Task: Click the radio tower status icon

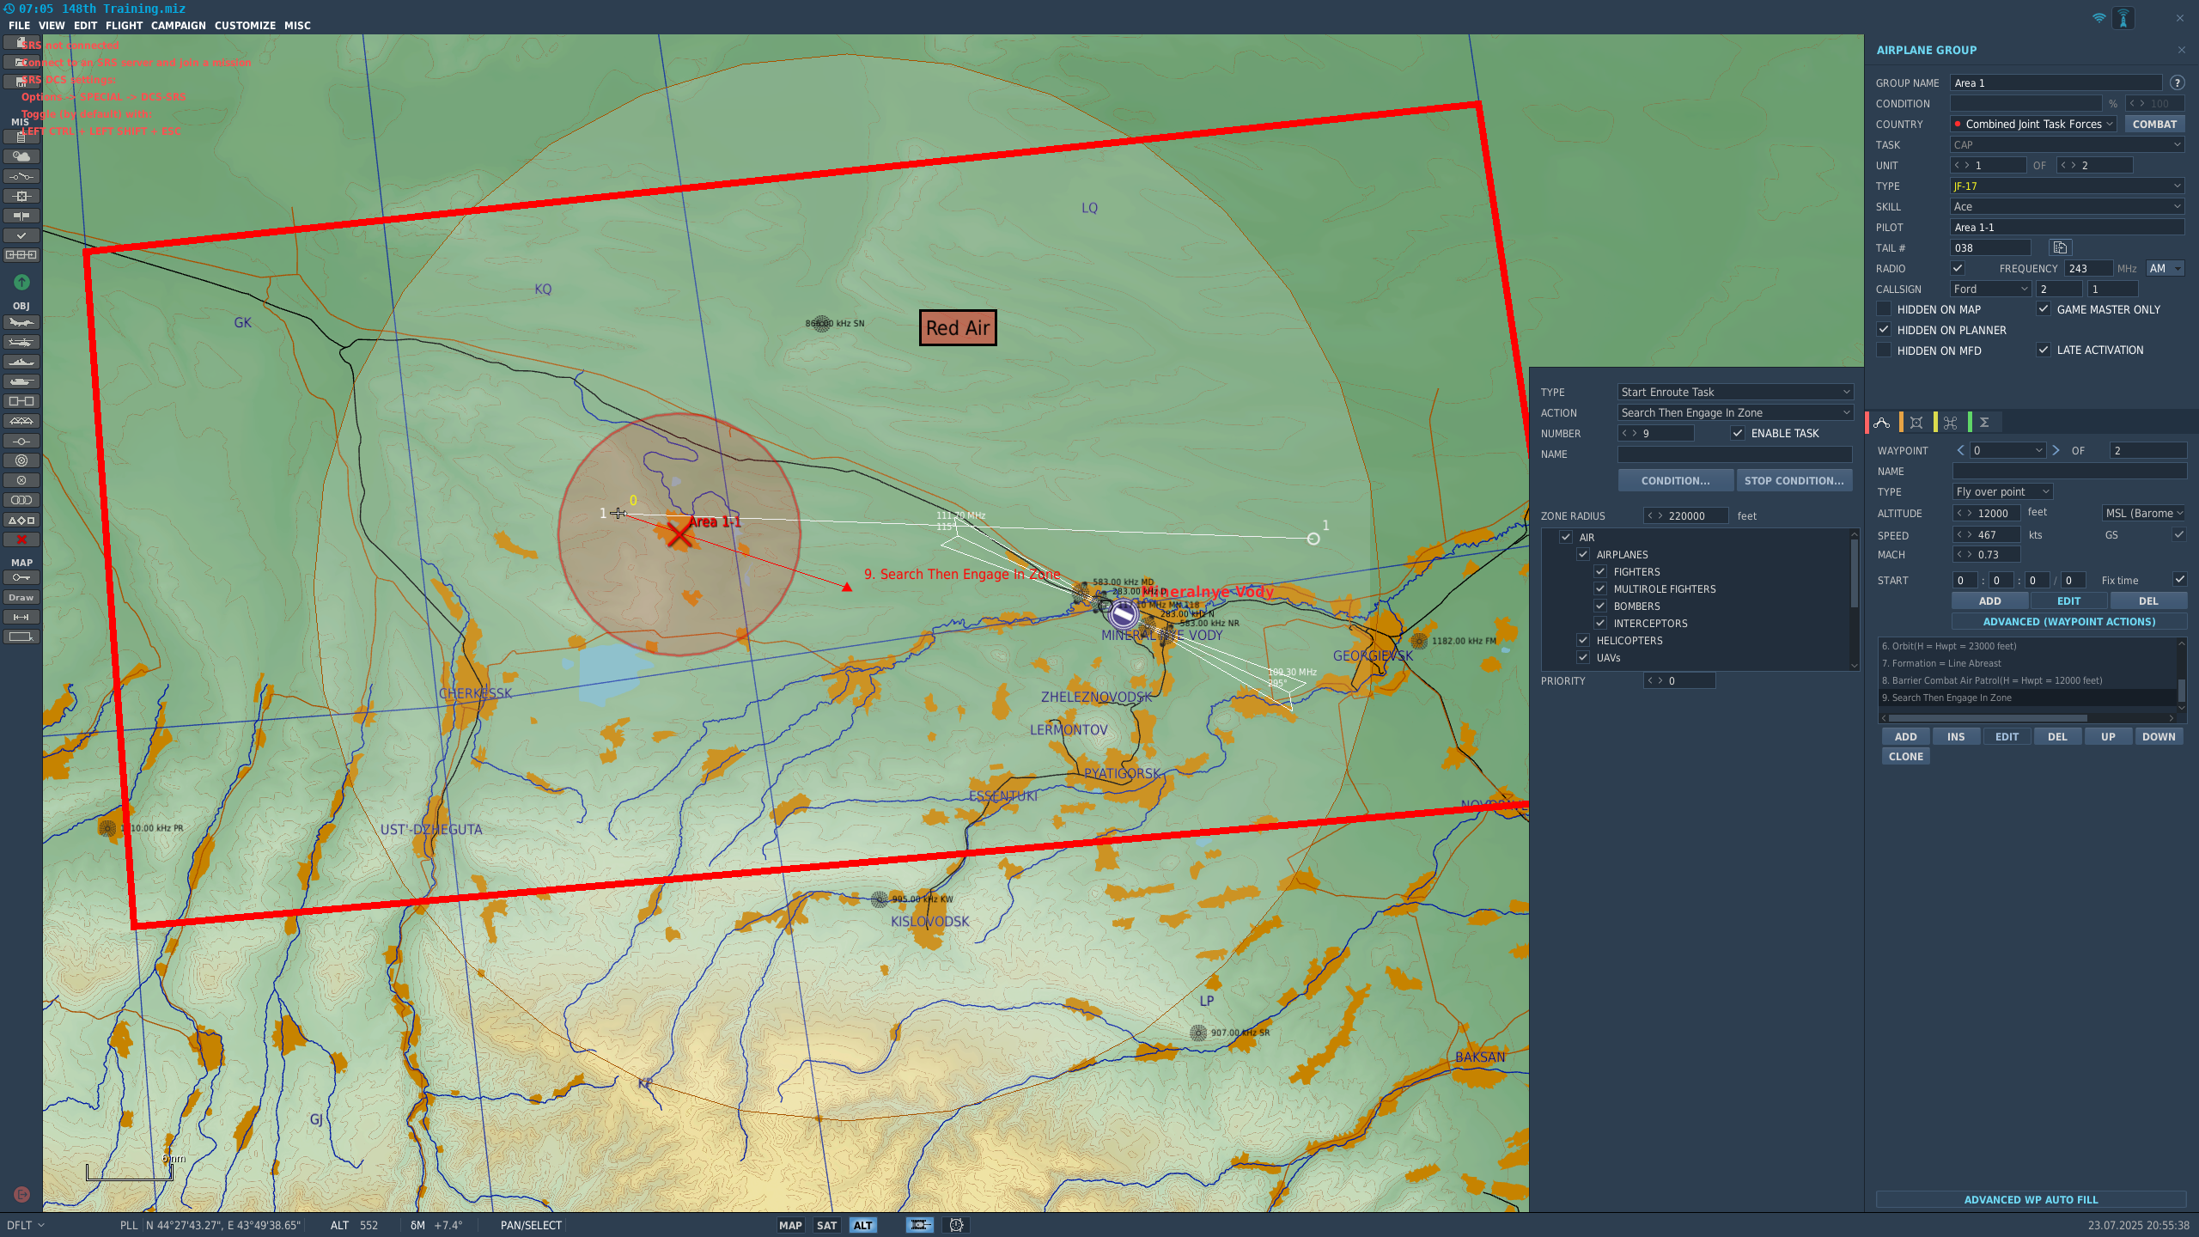Action: (2123, 18)
